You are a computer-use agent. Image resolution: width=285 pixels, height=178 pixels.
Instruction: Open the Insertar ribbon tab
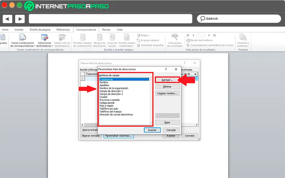(x=19, y=30)
